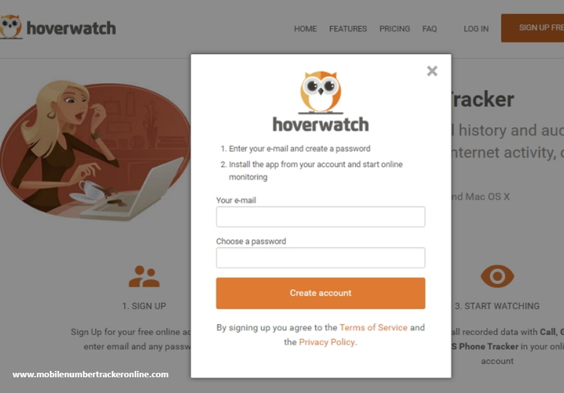Open the Terms of Service link
The width and height of the screenshot is (564, 393).
pos(373,327)
